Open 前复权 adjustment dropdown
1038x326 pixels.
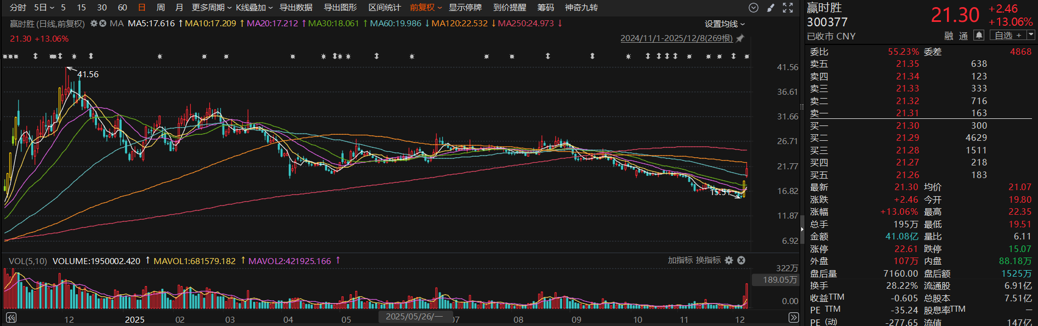tap(426, 8)
